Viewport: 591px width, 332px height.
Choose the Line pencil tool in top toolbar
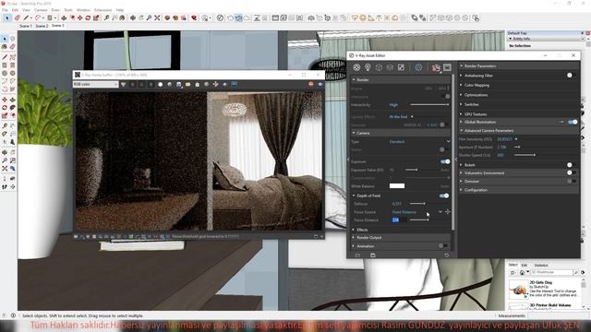coord(26,18)
